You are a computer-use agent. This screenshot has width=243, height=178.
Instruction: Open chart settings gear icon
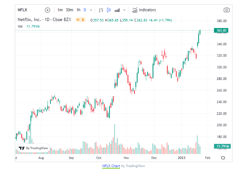pos(223,158)
